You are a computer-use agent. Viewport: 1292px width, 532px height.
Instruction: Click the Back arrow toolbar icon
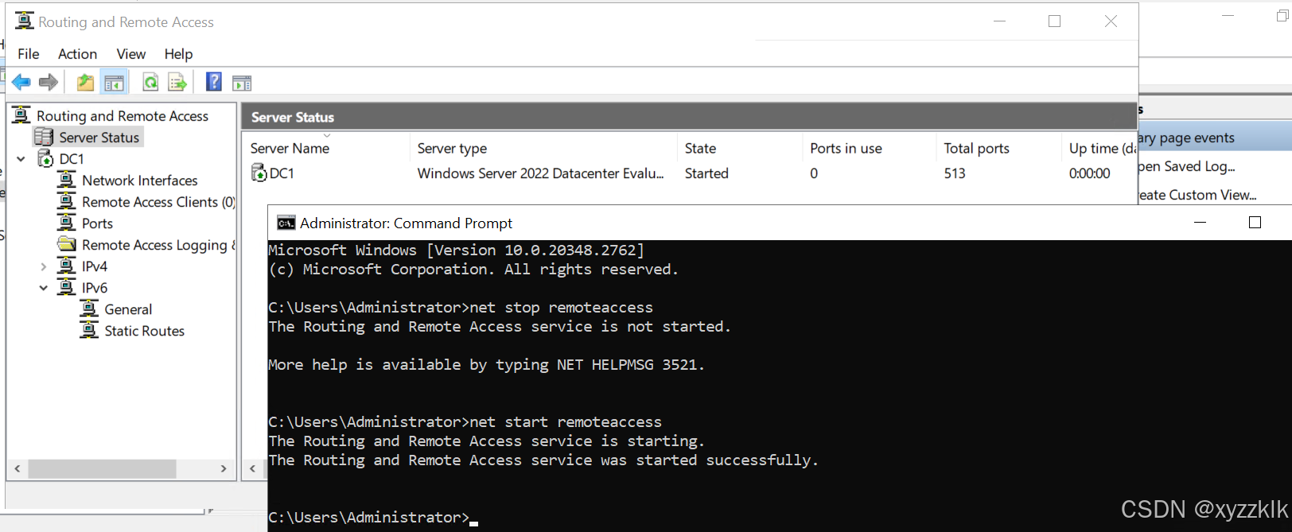click(21, 82)
